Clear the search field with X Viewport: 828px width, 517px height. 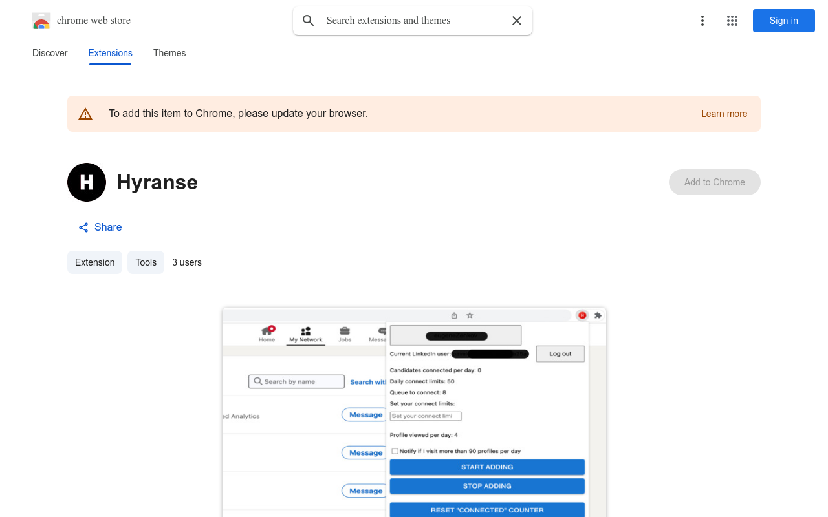pos(517,21)
